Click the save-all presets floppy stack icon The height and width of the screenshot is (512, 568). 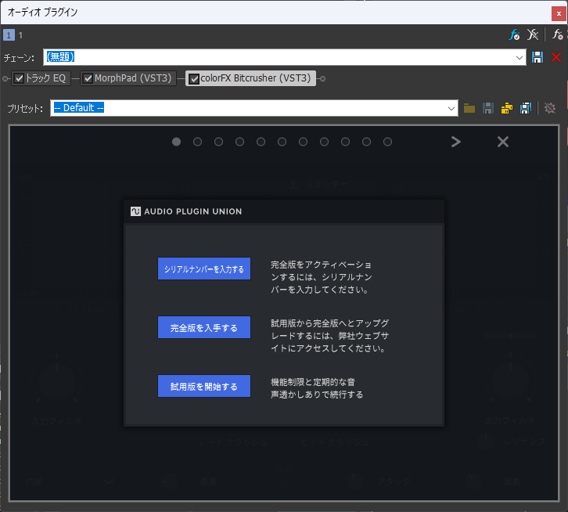point(526,108)
